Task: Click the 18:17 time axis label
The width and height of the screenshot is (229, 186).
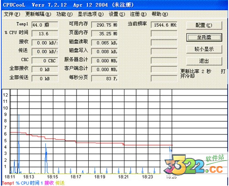Action: point(76,177)
